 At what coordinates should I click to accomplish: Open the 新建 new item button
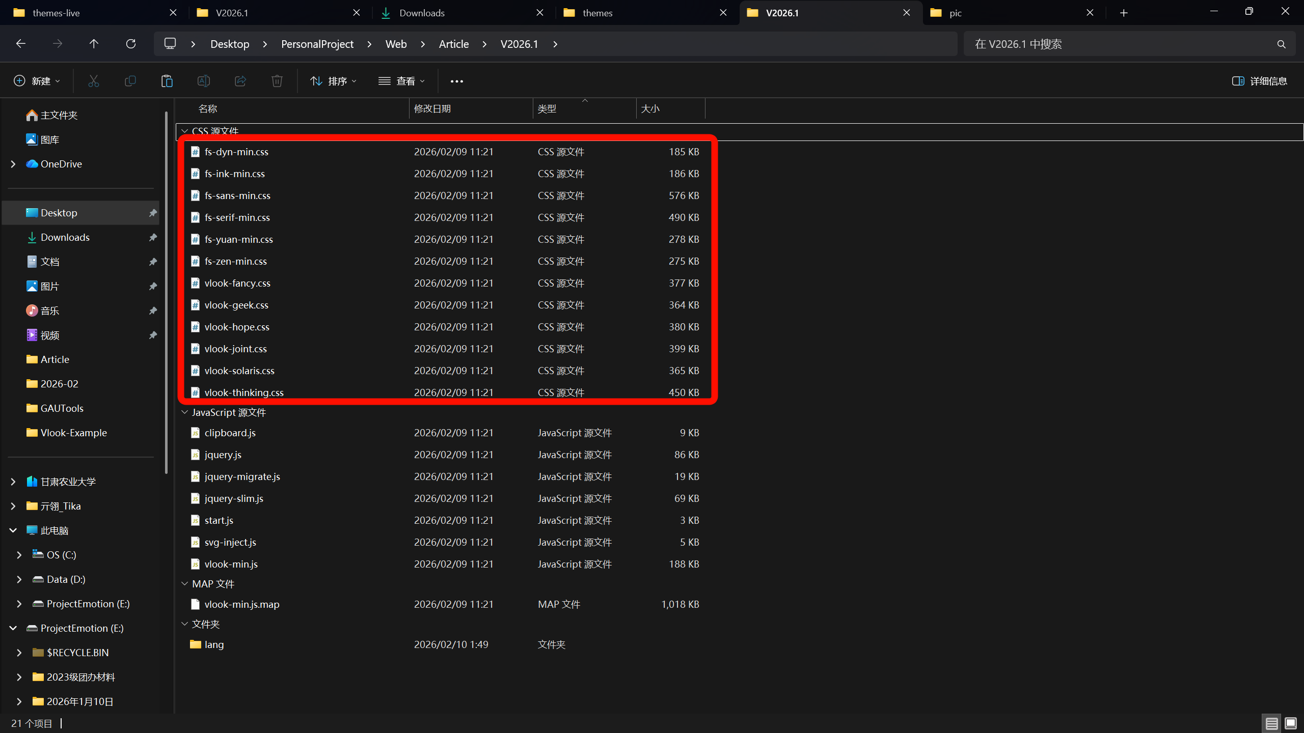point(37,81)
